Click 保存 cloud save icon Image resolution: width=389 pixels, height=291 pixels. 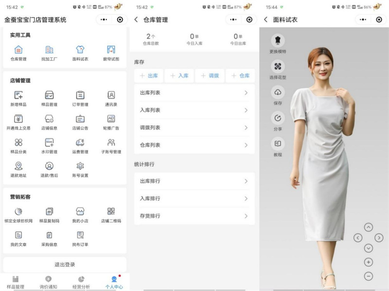[x=278, y=92]
